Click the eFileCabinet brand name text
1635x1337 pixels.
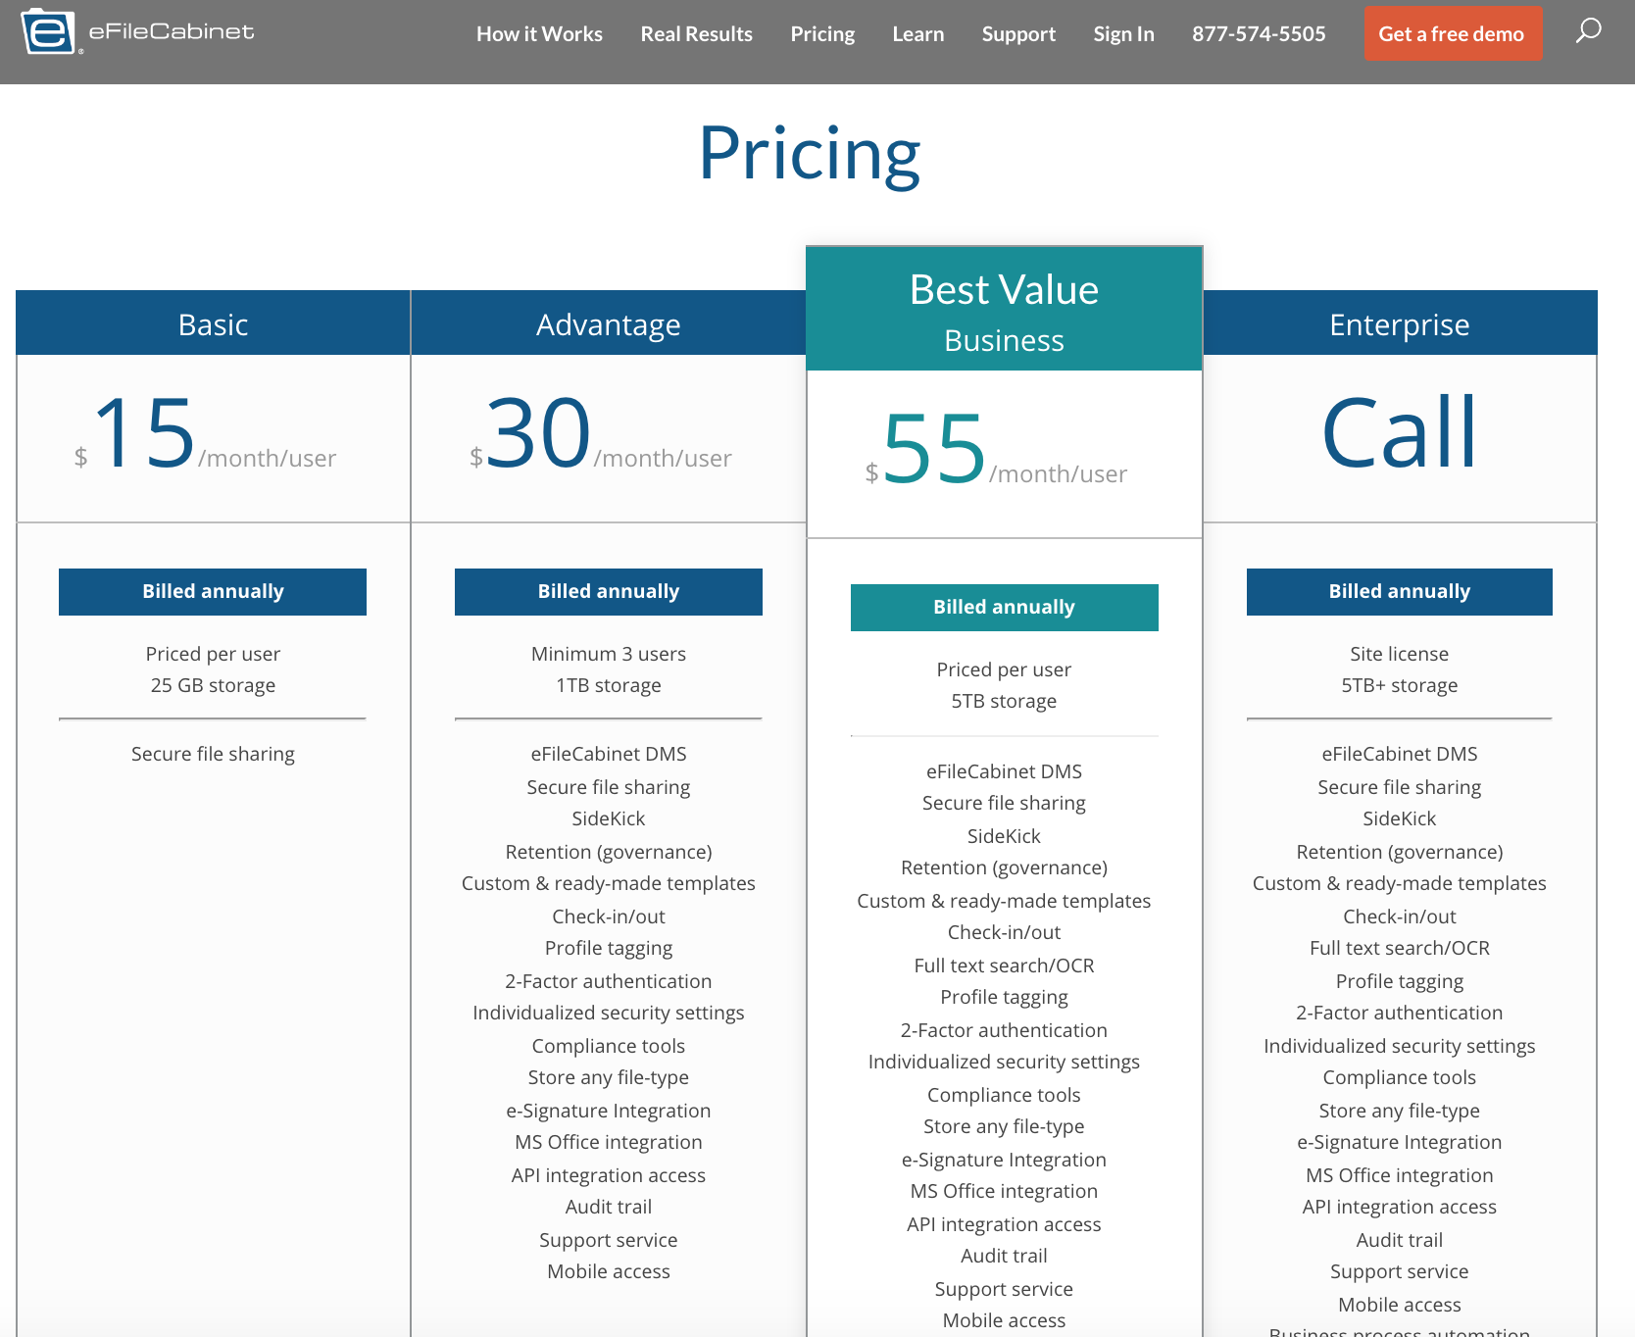(172, 31)
